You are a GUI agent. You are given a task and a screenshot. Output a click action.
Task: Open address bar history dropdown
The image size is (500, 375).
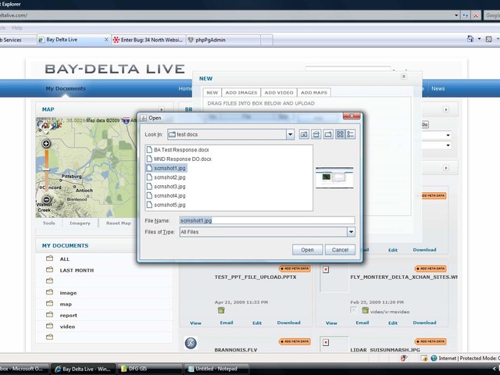pos(456,15)
